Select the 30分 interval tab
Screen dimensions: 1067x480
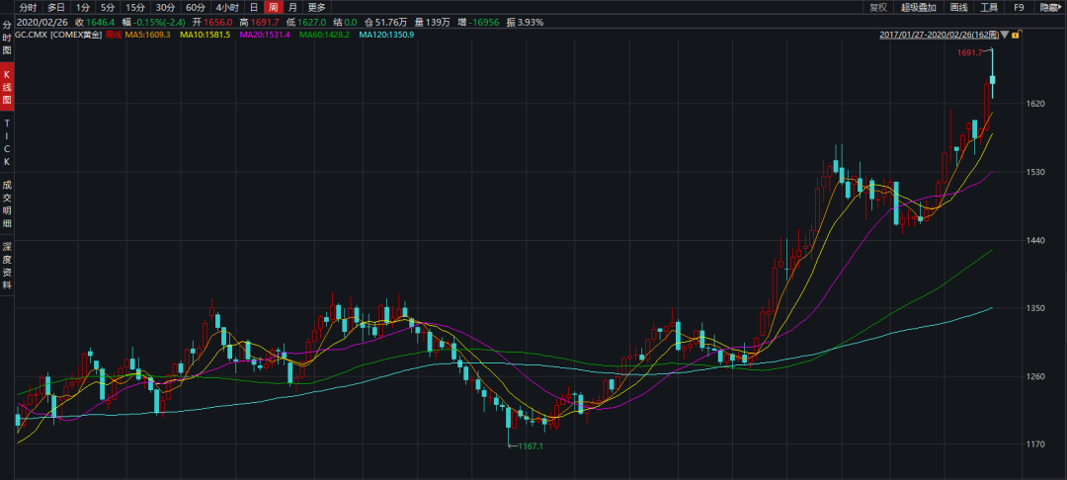[x=165, y=8]
